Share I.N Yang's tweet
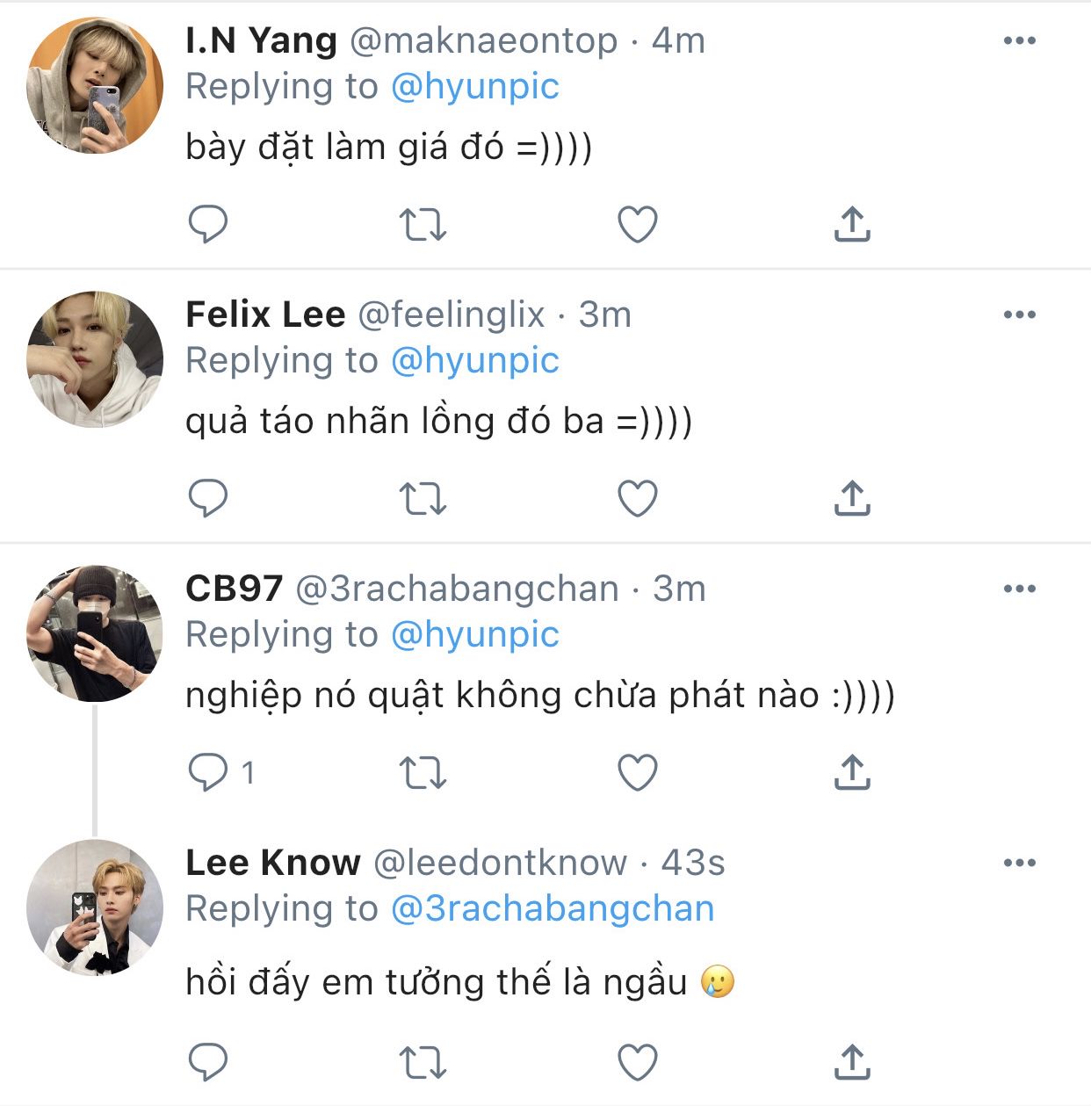 (851, 225)
